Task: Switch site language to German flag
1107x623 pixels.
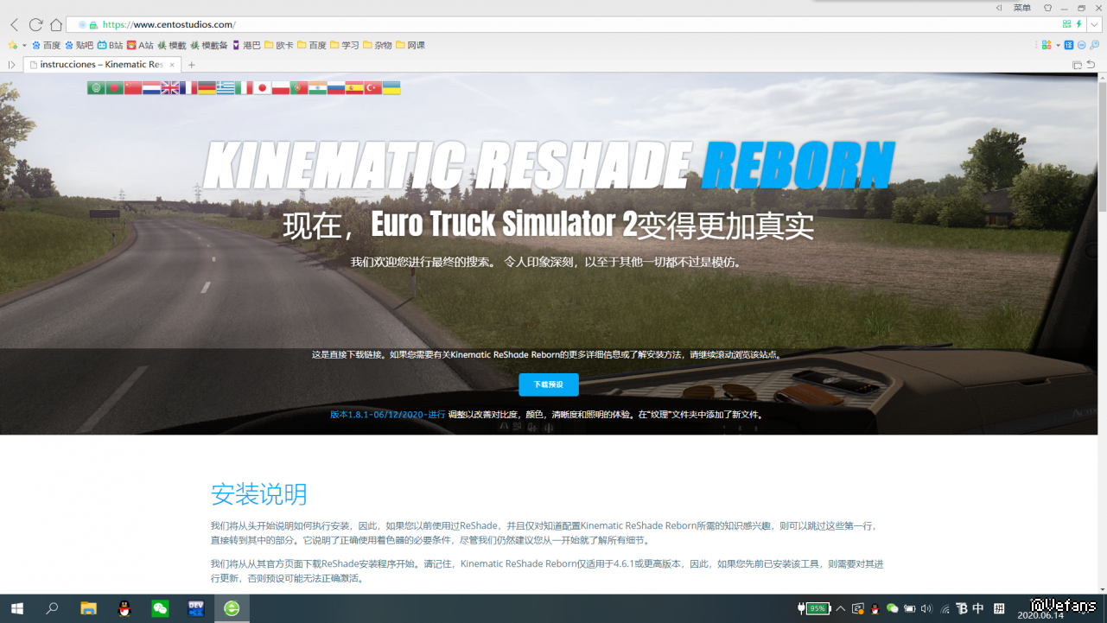Action: tap(207, 87)
